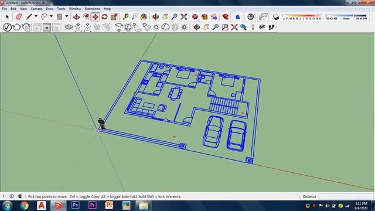Viewport: 375px width, 211px height.
Task: Open Photoshop from the taskbar
Action: click(76, 205)
